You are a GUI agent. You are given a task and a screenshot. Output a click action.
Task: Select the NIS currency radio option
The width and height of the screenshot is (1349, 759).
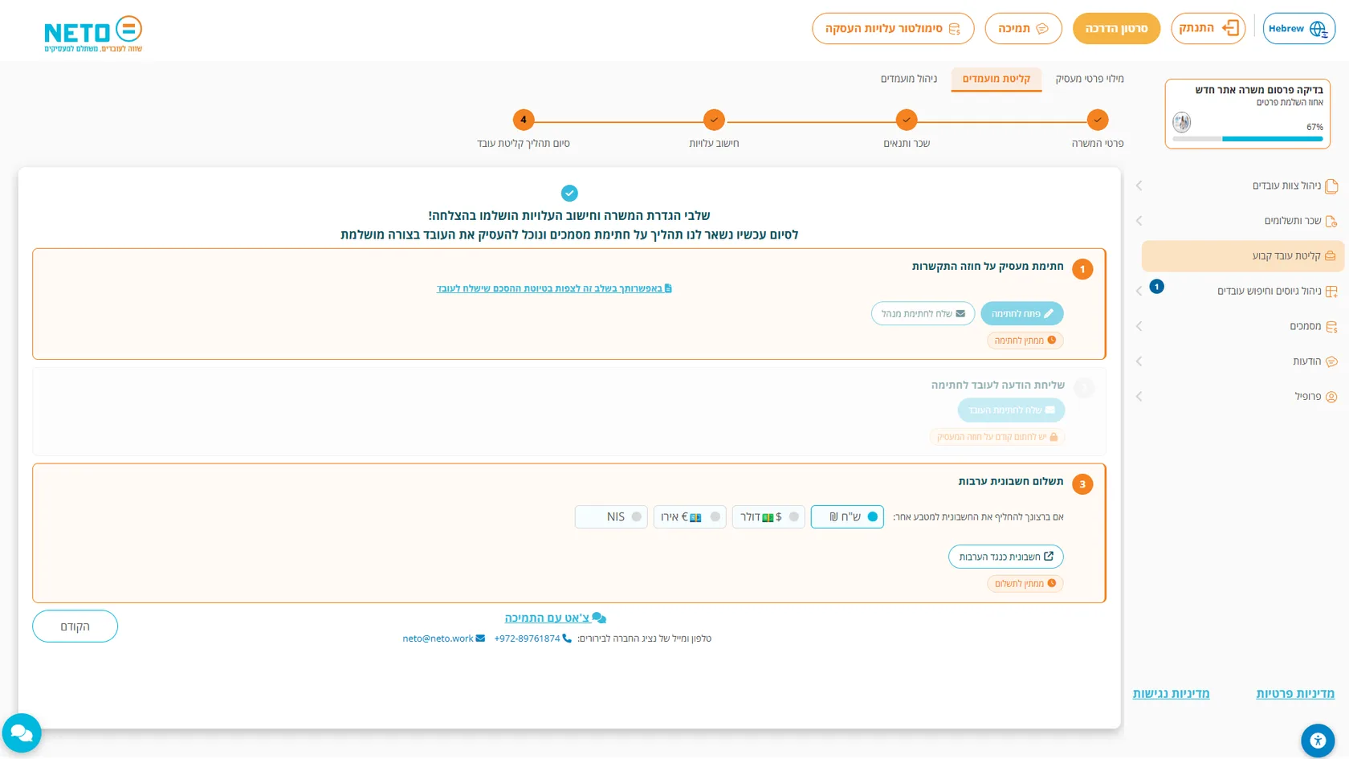tap(611, 516)
